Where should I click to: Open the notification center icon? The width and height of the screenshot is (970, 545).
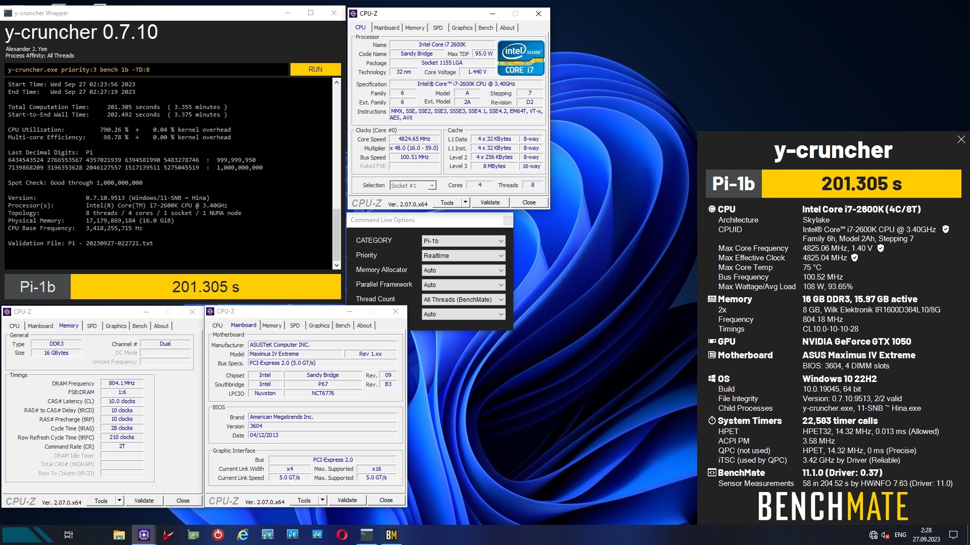[953, 535]
